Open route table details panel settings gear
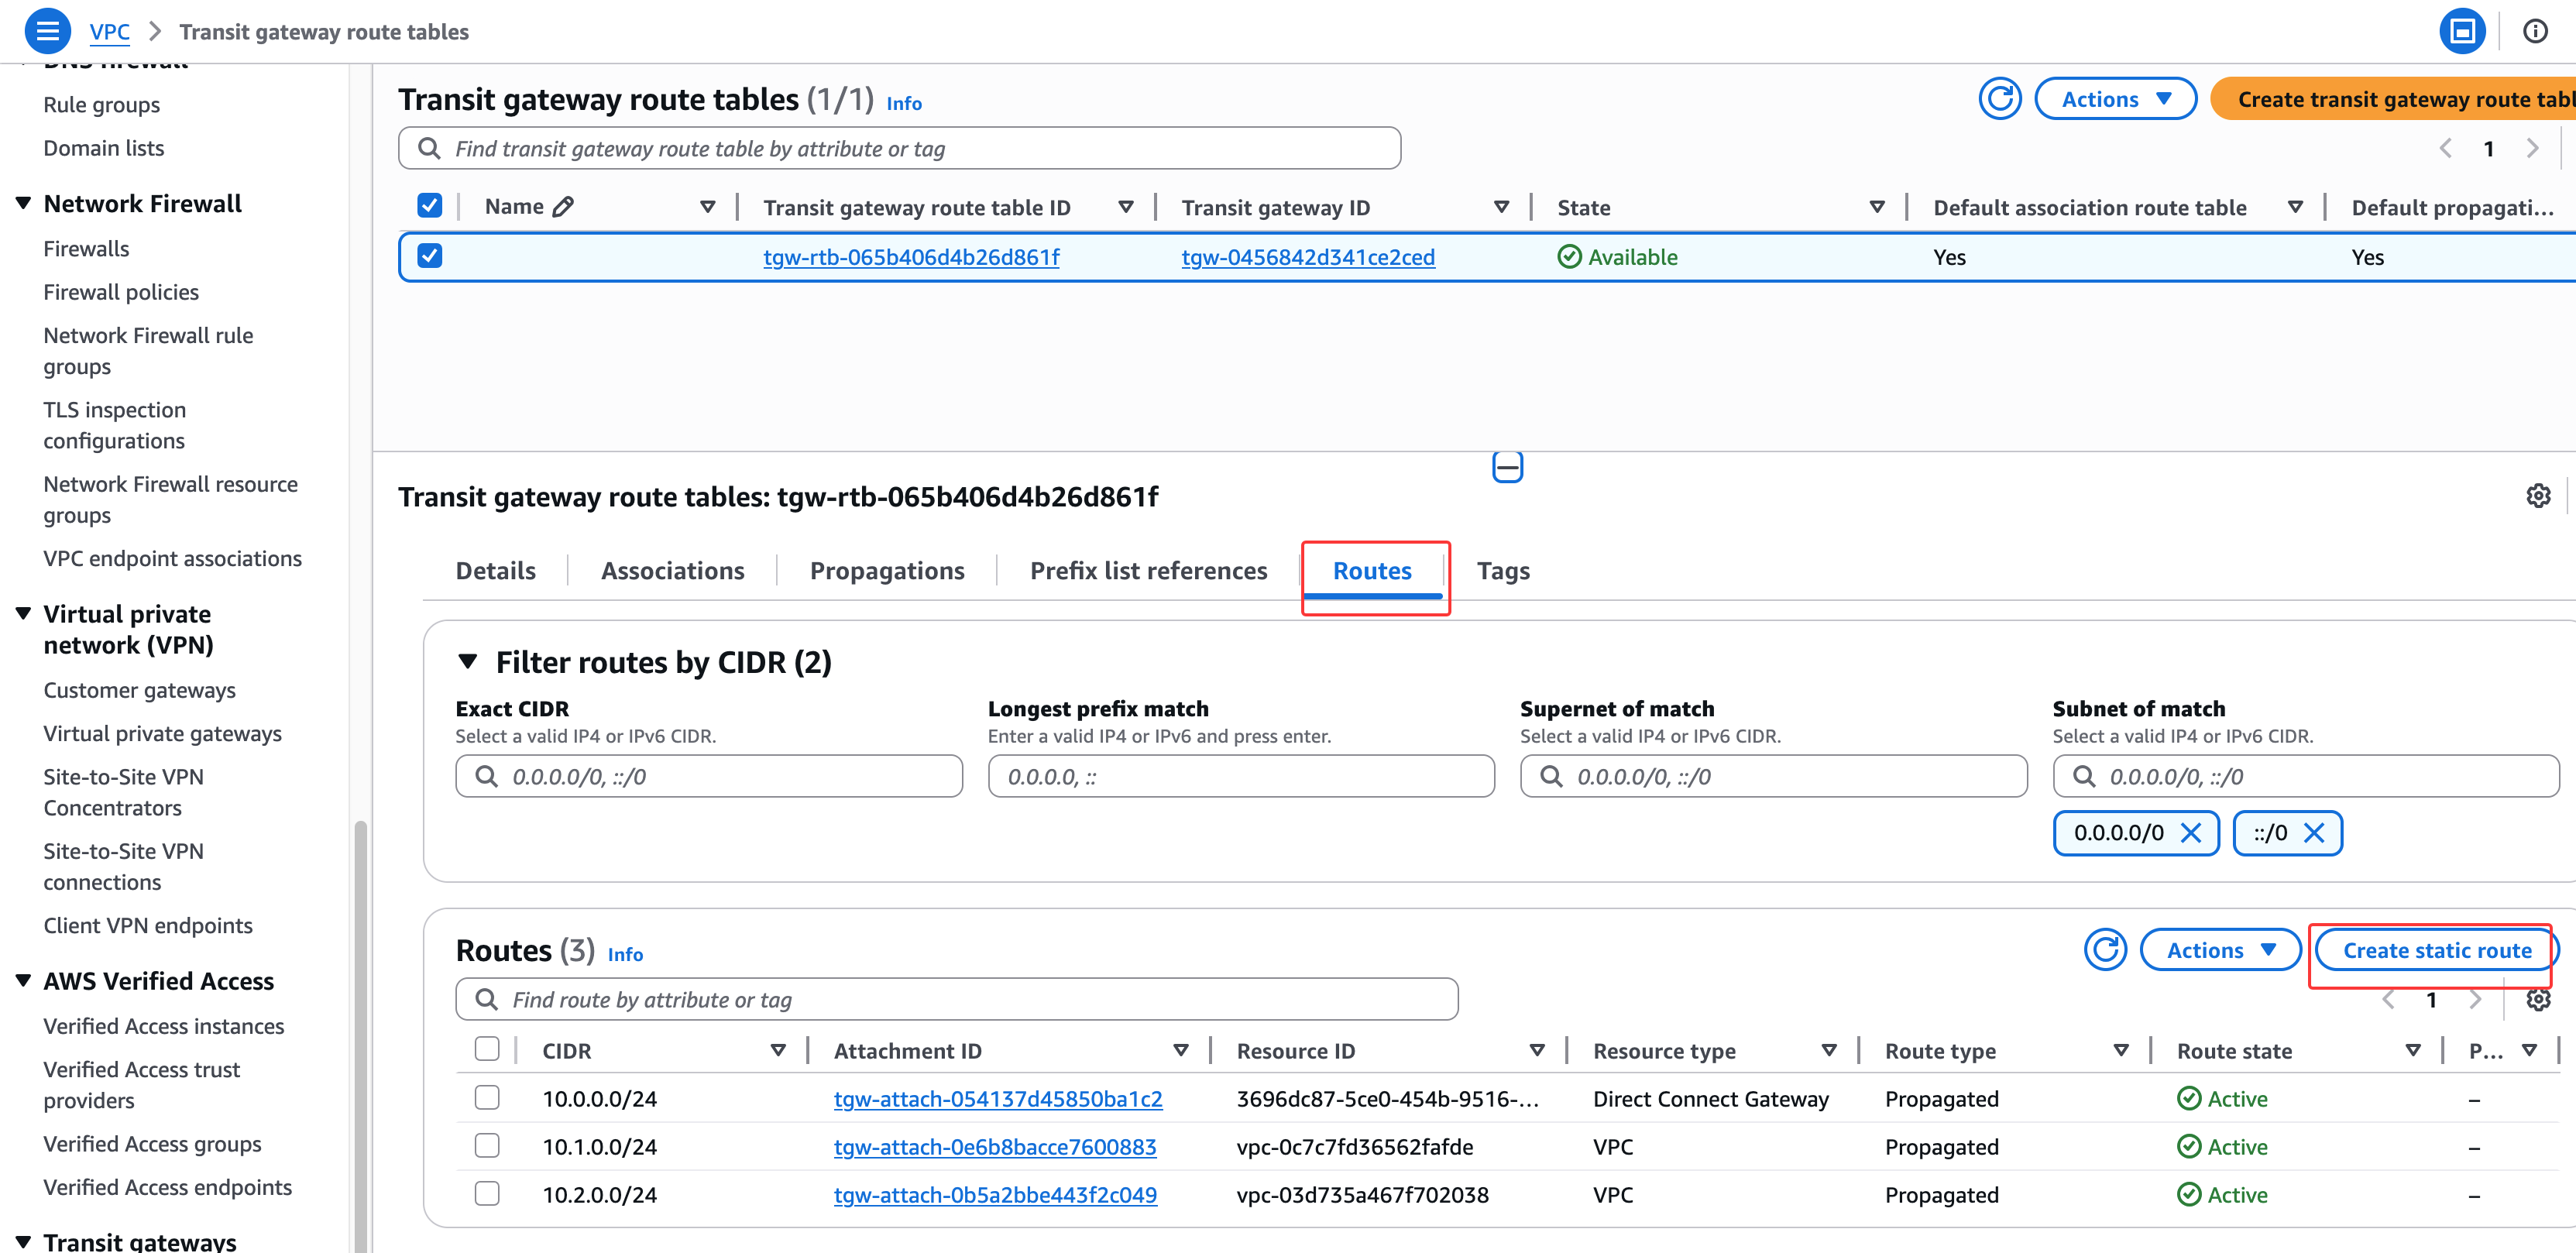The height and width of the screenshot is (1253, 2576). (2538, 496)
